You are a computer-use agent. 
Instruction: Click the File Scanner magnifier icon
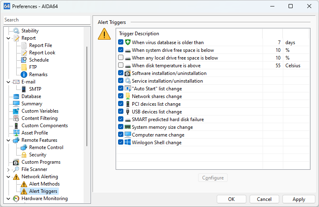pos(16,169)
